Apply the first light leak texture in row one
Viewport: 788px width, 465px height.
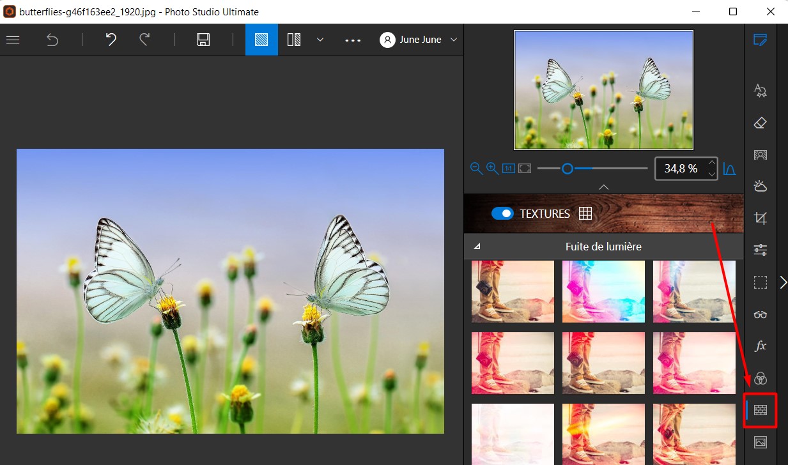pos(513,291)
